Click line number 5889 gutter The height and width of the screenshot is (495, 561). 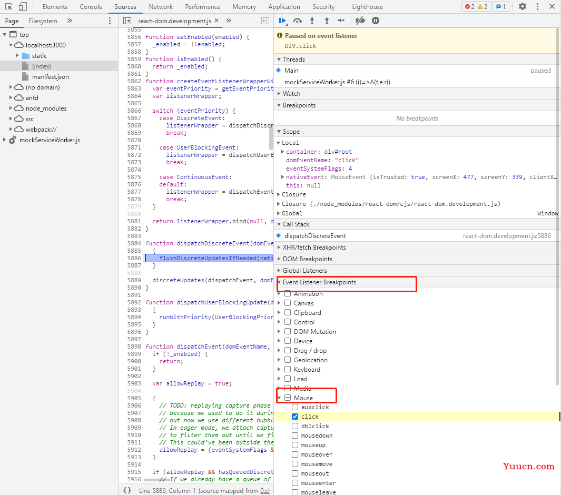point(134,280)
